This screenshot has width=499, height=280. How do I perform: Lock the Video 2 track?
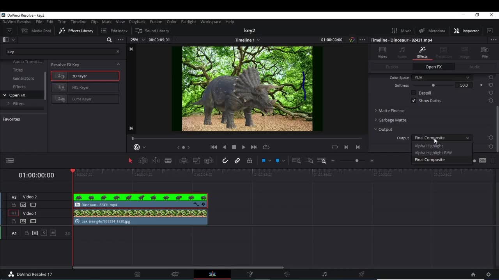14,205
